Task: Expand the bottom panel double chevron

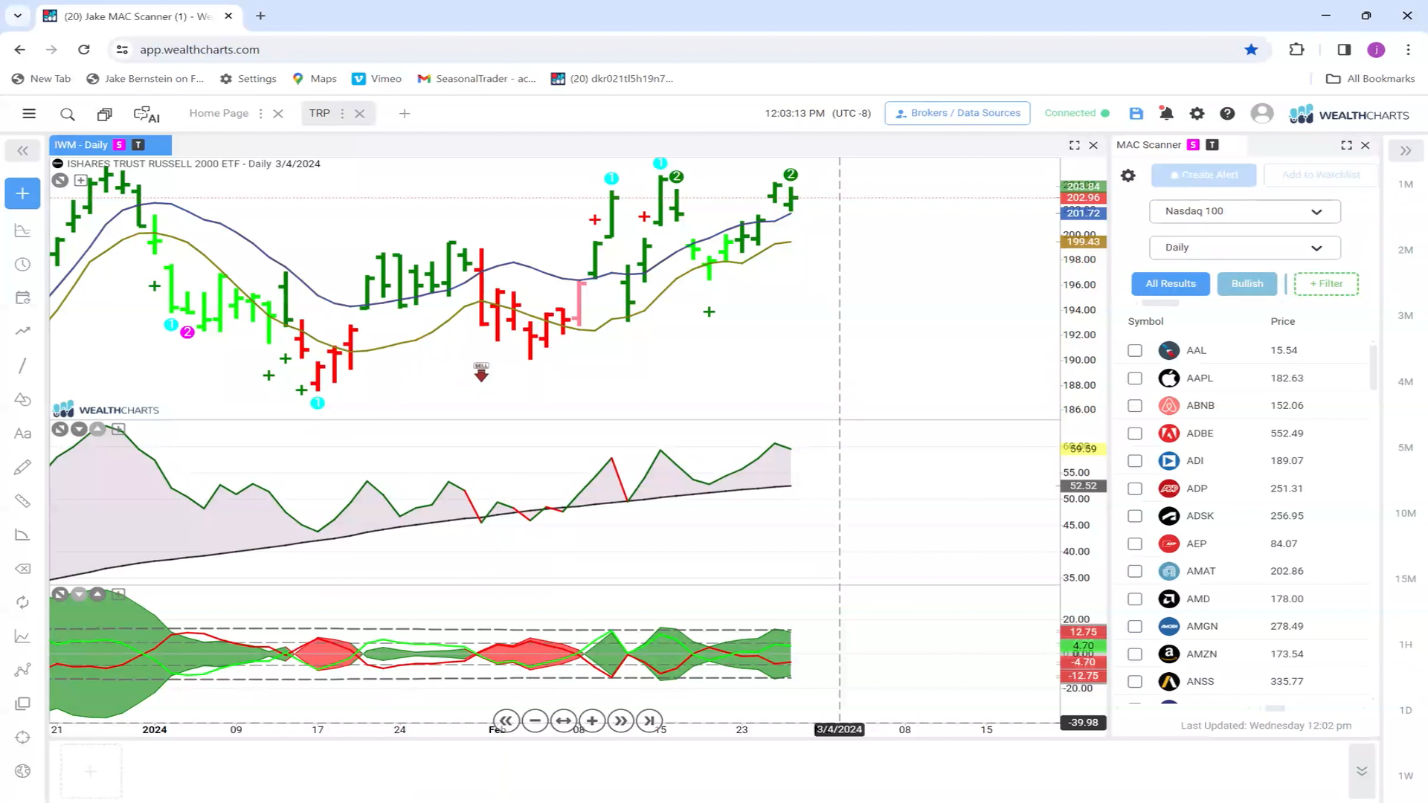Action: tap(1362, 771)
